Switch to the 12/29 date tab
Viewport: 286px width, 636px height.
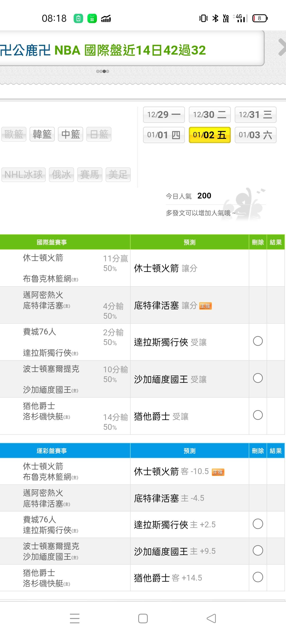pyautogui.click(x=164, y=115)
